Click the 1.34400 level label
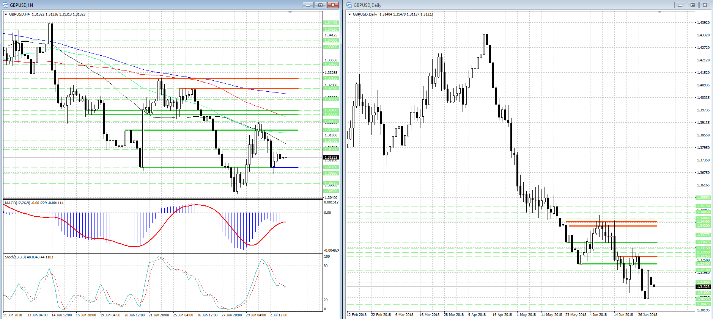 (x=331, y=23)
